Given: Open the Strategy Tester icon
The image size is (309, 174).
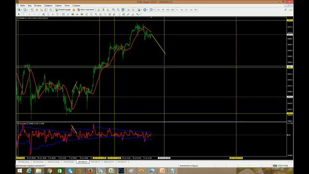Looking at the screenshot, I should [x=51, y=10].
